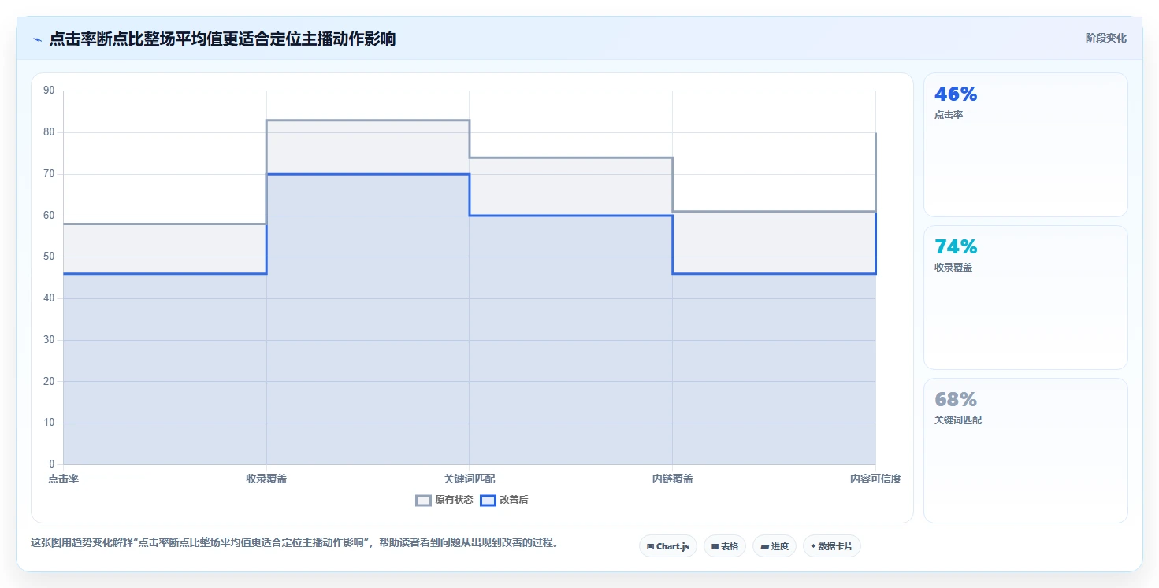Click the 进度 chip

775,546
